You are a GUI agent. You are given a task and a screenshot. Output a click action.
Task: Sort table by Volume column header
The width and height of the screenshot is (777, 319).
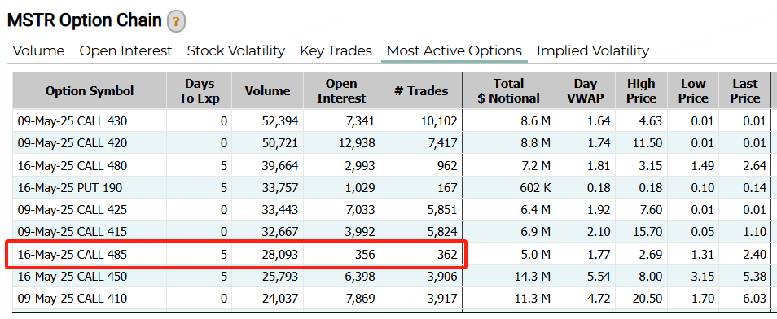[x=268, y=90]
